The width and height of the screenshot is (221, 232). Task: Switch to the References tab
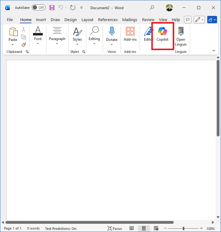(108, 20)
